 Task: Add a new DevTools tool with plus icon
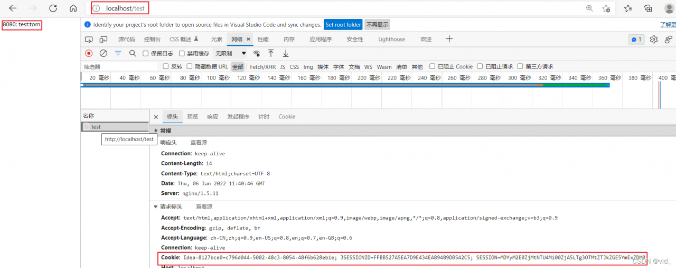click(x=449, y=39)
